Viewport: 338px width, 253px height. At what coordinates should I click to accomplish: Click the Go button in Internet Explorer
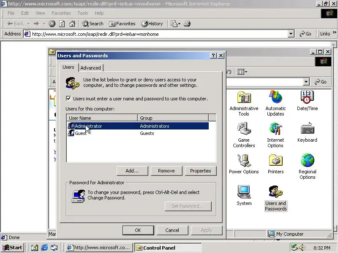pos(305,34)
